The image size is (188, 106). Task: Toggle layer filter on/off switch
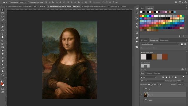183,77
